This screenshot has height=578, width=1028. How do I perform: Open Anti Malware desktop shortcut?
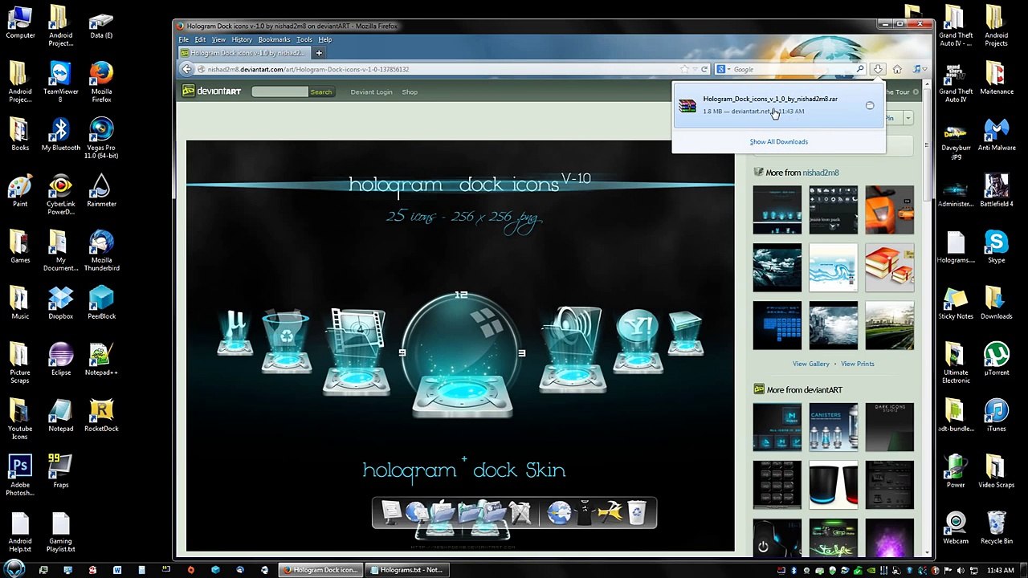pos(996,135)
